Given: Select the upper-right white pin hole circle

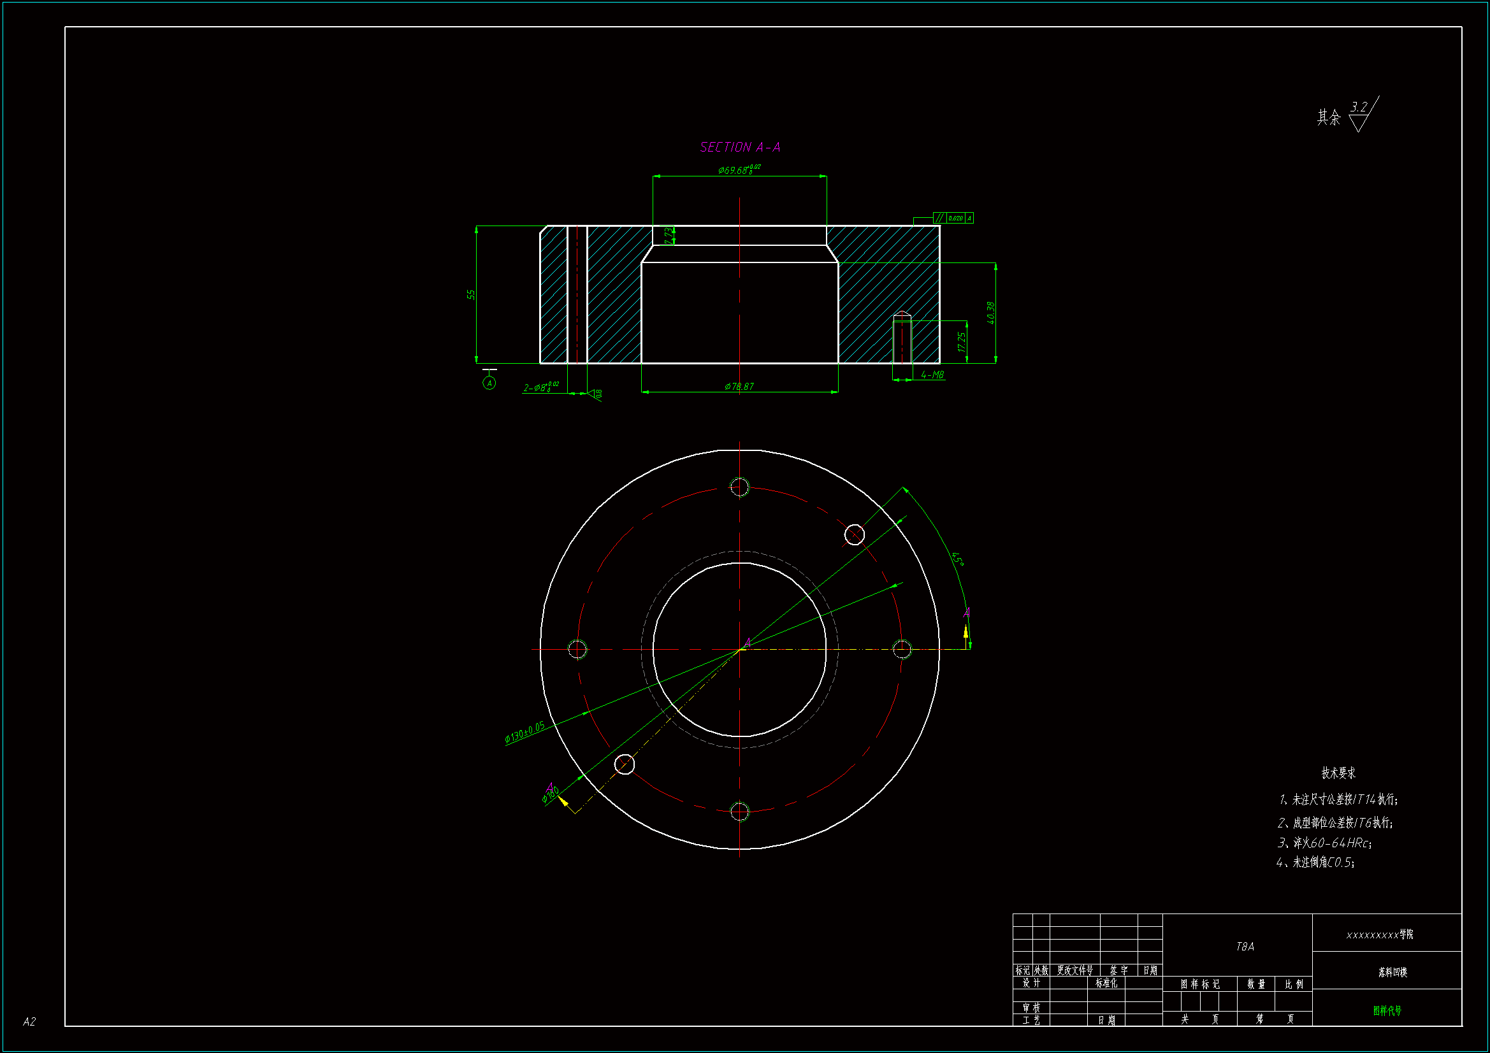Looking at the screenshot, I should point(854,535).
